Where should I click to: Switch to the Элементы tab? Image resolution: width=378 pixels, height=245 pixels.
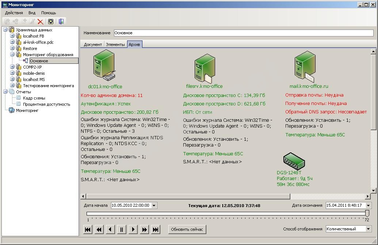(115, 44)
